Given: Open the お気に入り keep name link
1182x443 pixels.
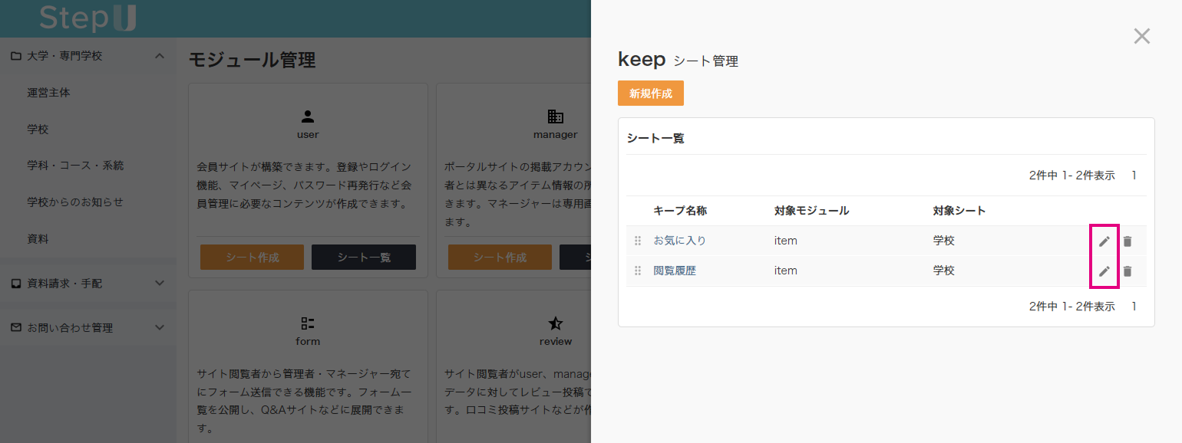Looking at the screenshot, I should click(679, 241).
